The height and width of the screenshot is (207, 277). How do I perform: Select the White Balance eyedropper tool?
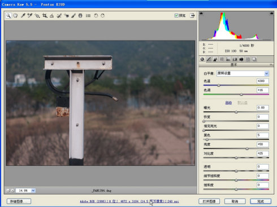23,16
